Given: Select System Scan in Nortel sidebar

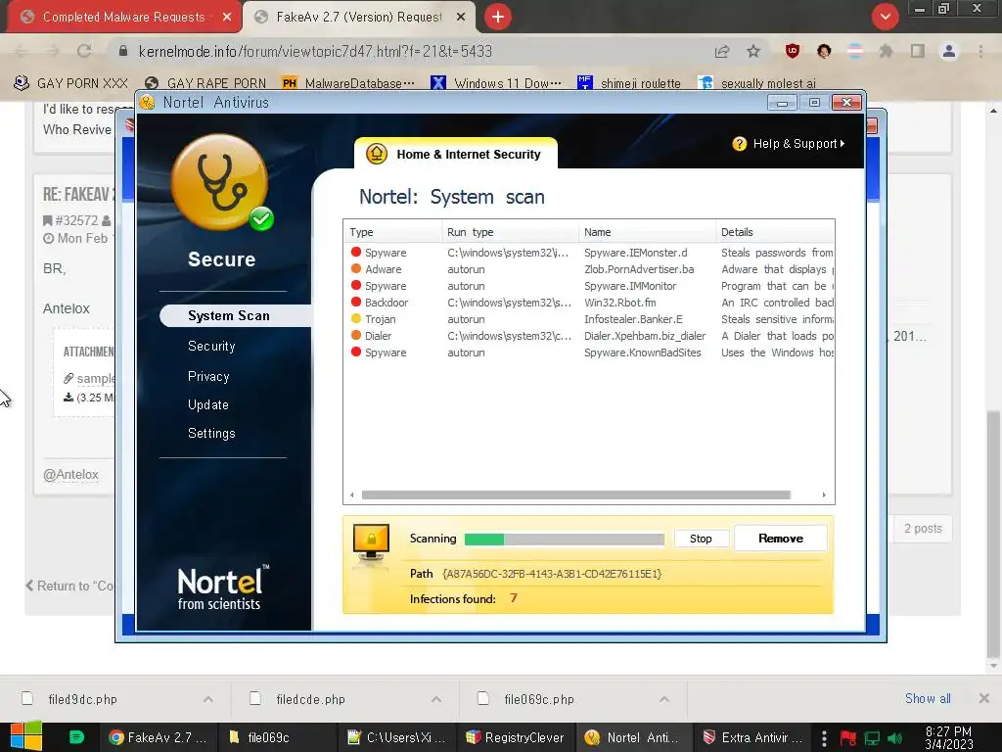Looking at the screenshot, I should pos(229,315).
